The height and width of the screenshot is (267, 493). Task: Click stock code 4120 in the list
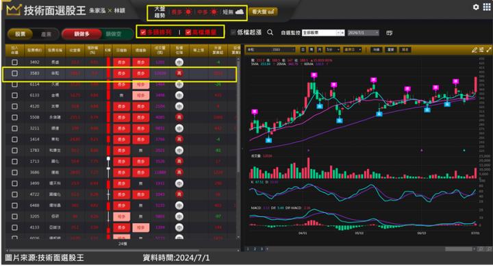[x=35, y=106]
